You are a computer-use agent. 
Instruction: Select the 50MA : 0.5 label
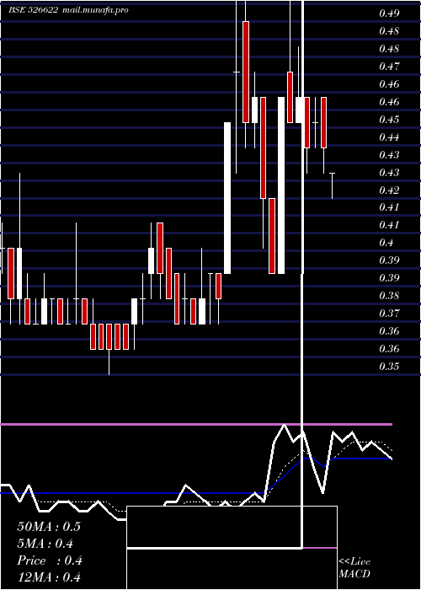coord(49,527)
